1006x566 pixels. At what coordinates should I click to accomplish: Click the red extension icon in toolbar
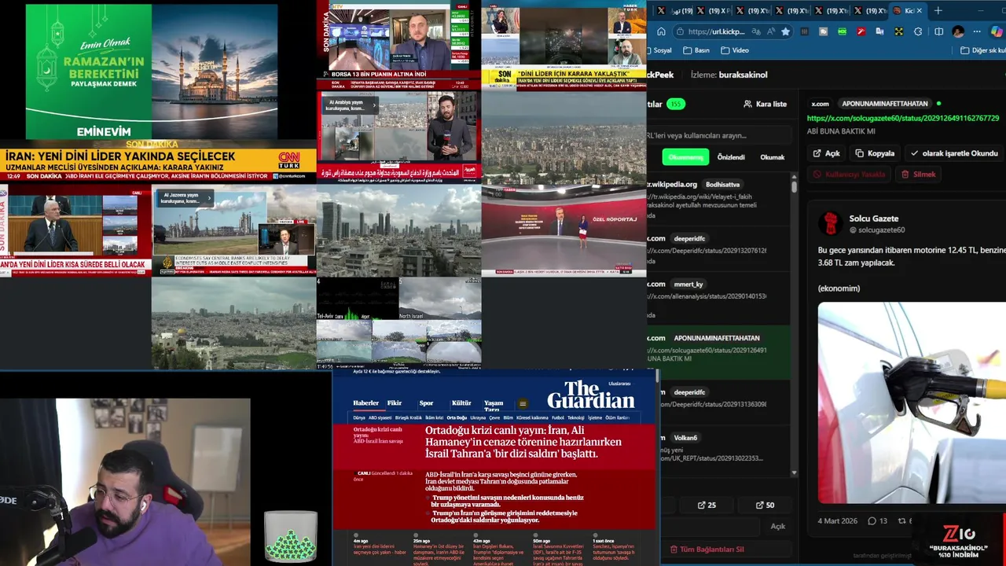point(861,31)
